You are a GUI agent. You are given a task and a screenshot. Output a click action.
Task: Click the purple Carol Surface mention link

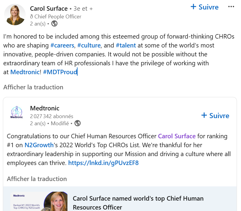coord(177,136)
